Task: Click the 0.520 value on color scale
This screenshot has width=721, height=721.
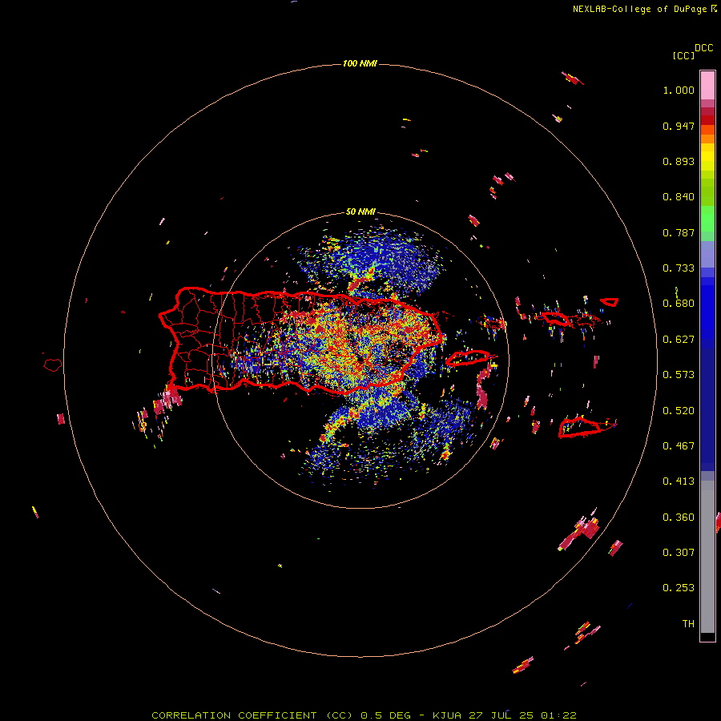Action: click(x=679, y=411)
